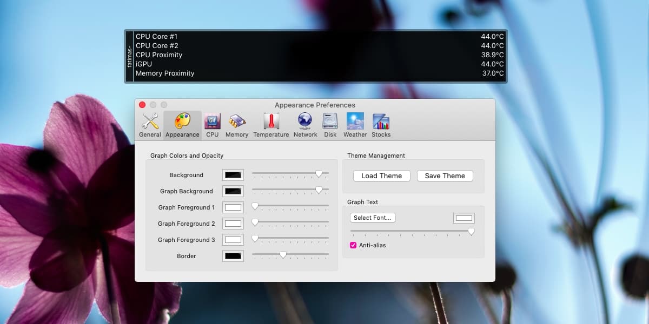The image size is (649, 324).
Task: Click the Save Theme button
Action: pyautogui.click(x=445, y=175)
